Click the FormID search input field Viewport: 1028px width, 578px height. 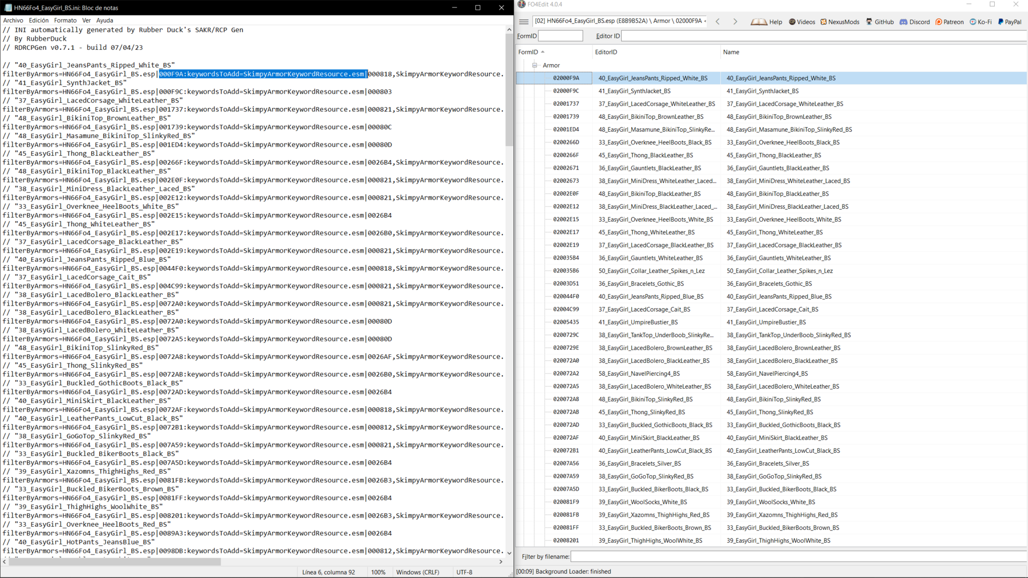(x=560, y=36)
